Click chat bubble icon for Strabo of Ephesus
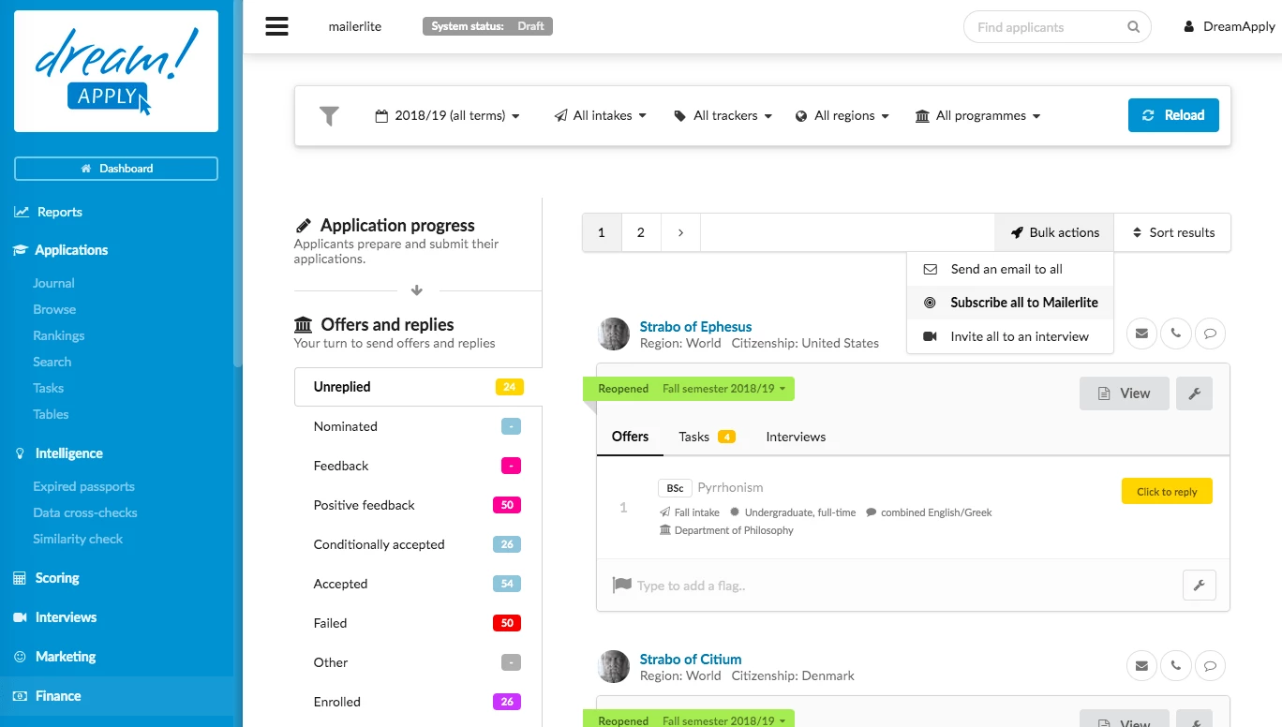 [1210, 333]
